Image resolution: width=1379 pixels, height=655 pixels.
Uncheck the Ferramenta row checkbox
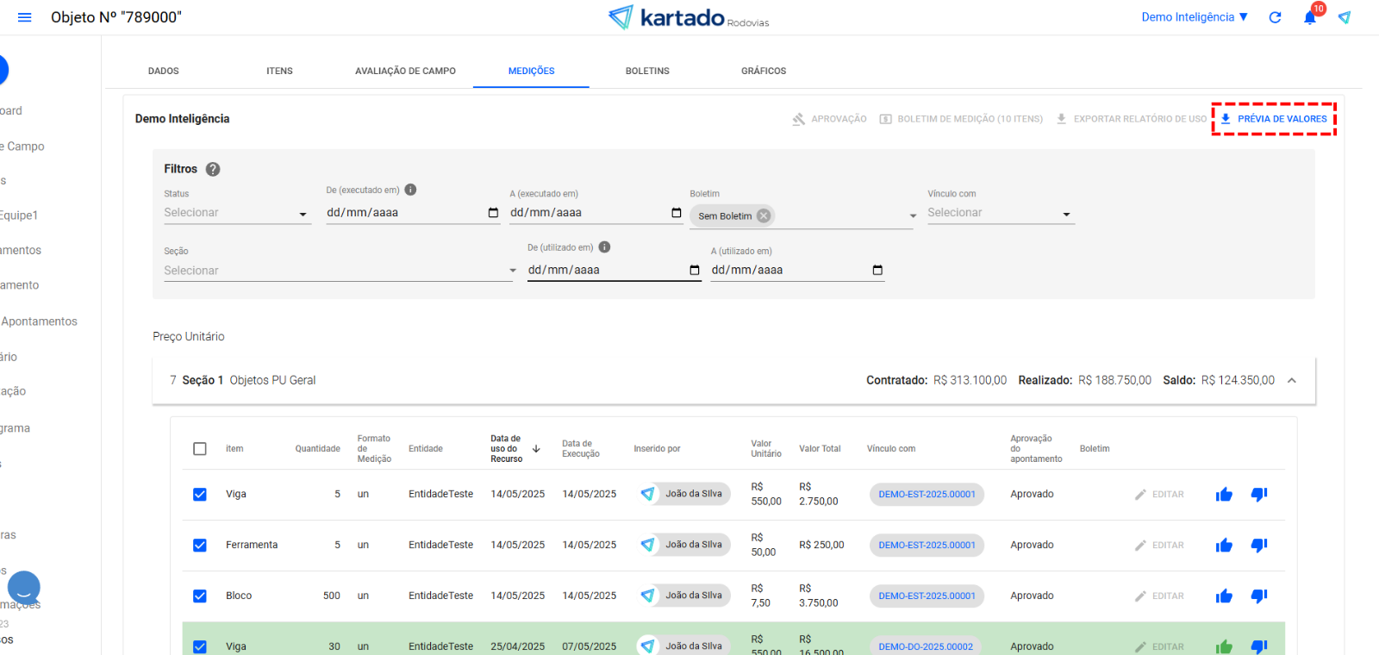pyautogui.click(x=200, y=546)
